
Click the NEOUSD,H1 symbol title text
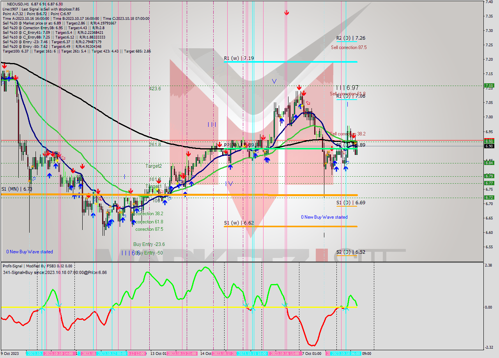(18, 4)
